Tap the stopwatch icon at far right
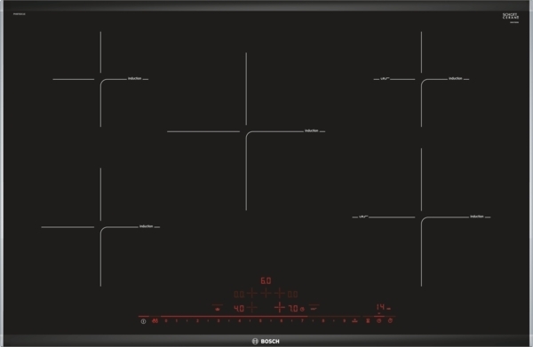 coord(390,320)
